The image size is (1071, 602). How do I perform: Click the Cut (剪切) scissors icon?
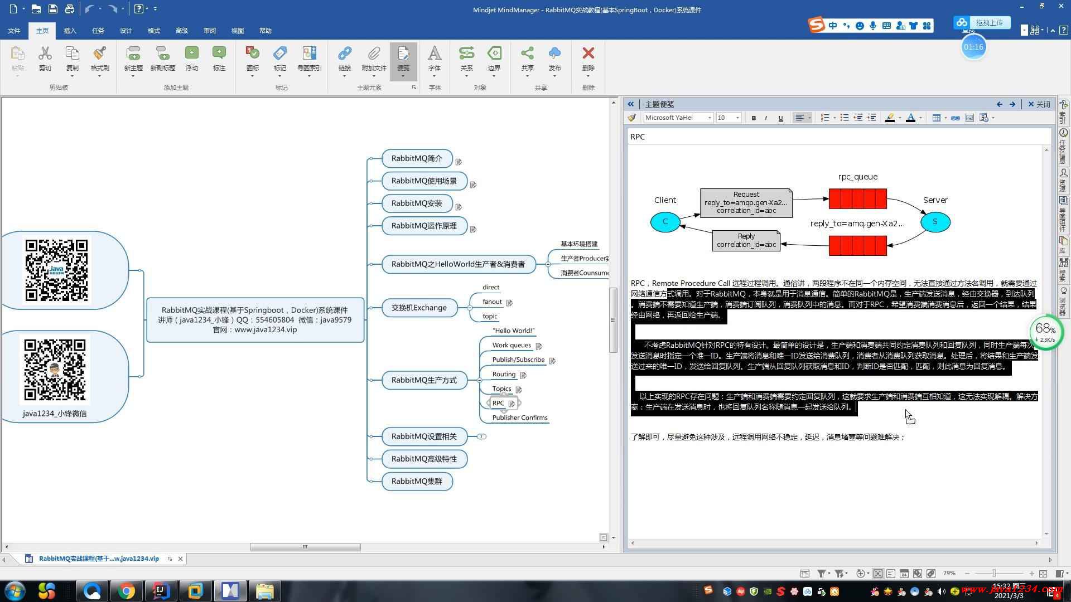pos(45,54)
